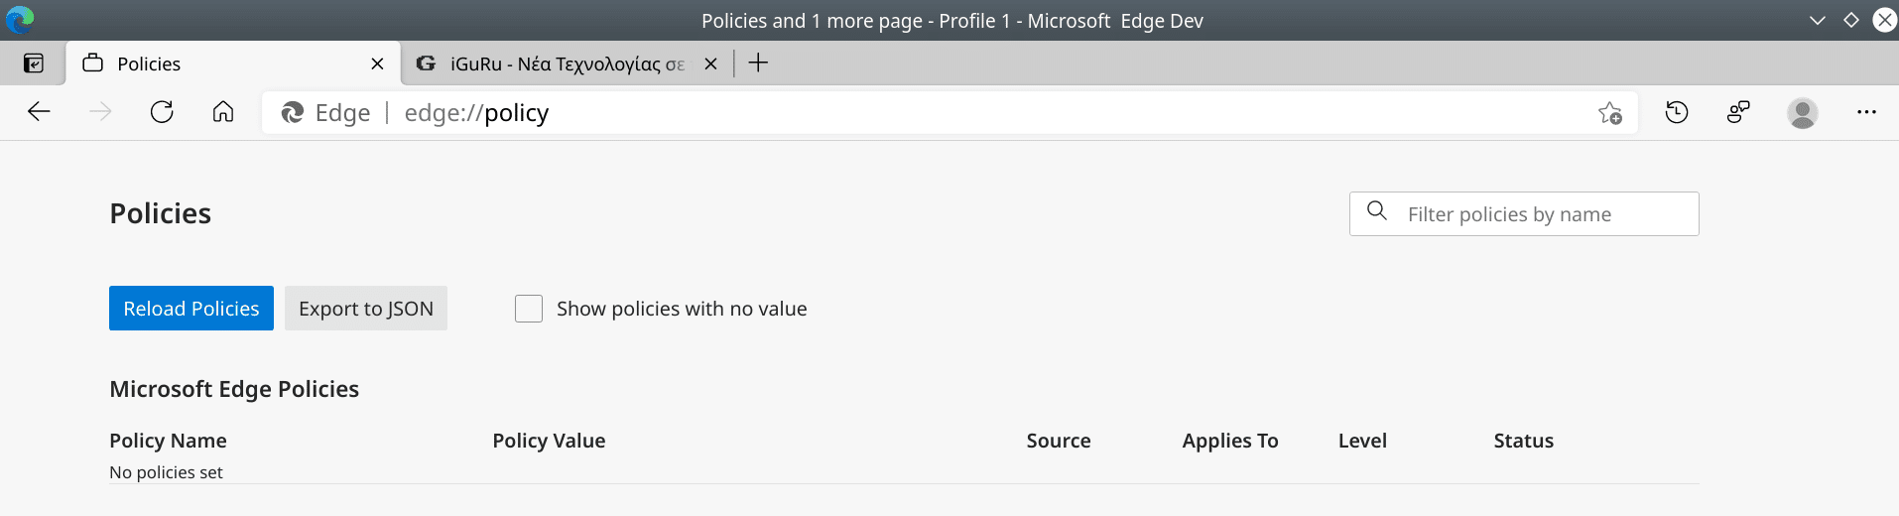Switch to the Policies tab

tap(233, 64)
